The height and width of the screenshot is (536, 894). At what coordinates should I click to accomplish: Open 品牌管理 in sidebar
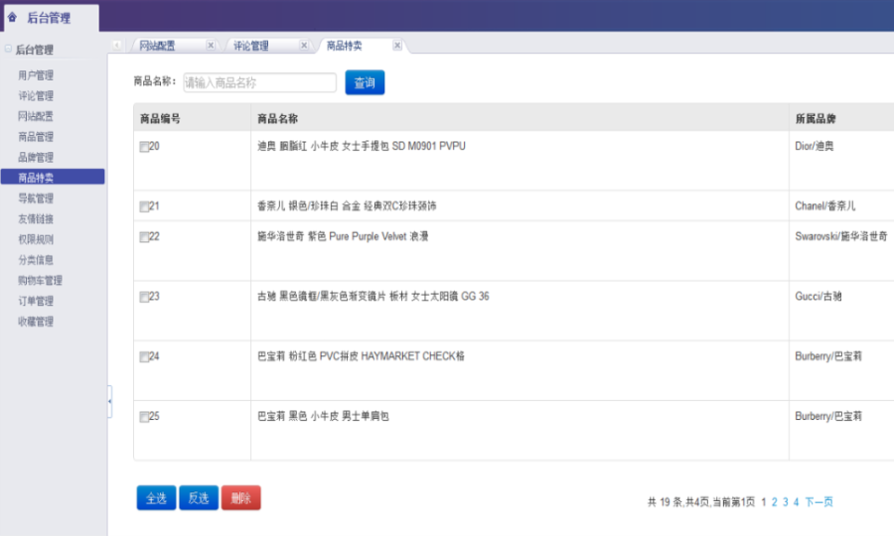click(x=36, y=157)
